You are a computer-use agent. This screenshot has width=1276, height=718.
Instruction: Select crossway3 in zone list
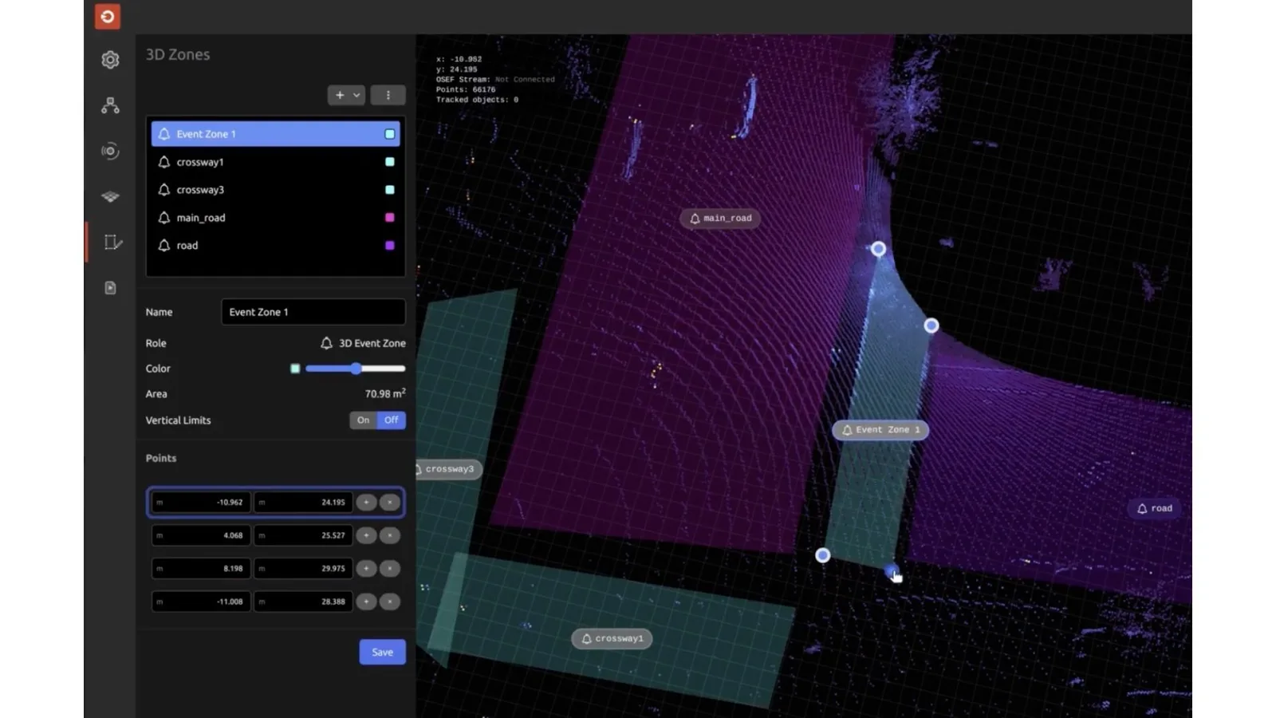(276, 190)
